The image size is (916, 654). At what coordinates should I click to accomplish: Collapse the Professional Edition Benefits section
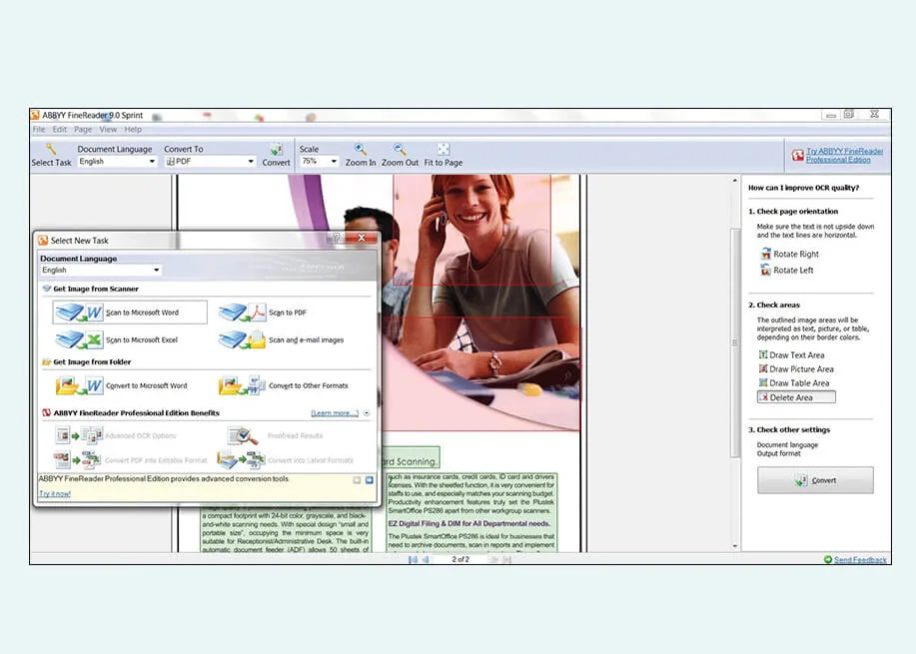pos(367,412)
